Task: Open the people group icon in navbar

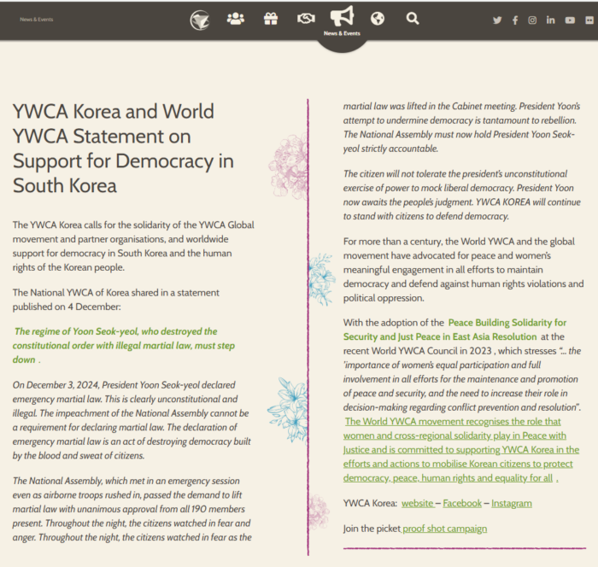Action: click(236, 19)
